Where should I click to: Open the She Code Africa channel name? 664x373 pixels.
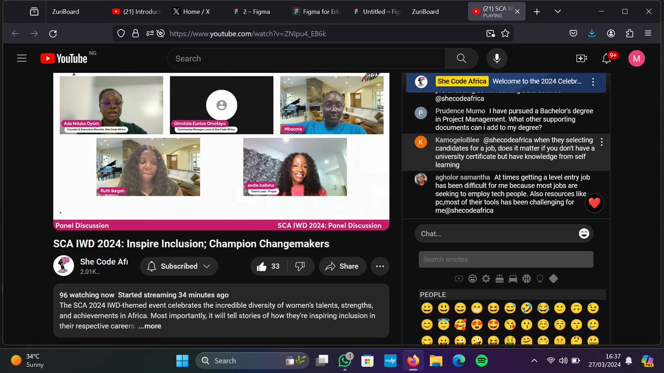[x=104, y=261]
